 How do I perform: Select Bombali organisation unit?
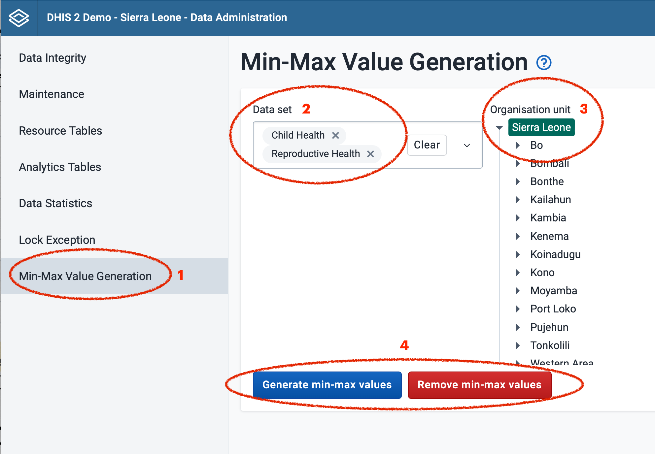click(x=550, y=163)
